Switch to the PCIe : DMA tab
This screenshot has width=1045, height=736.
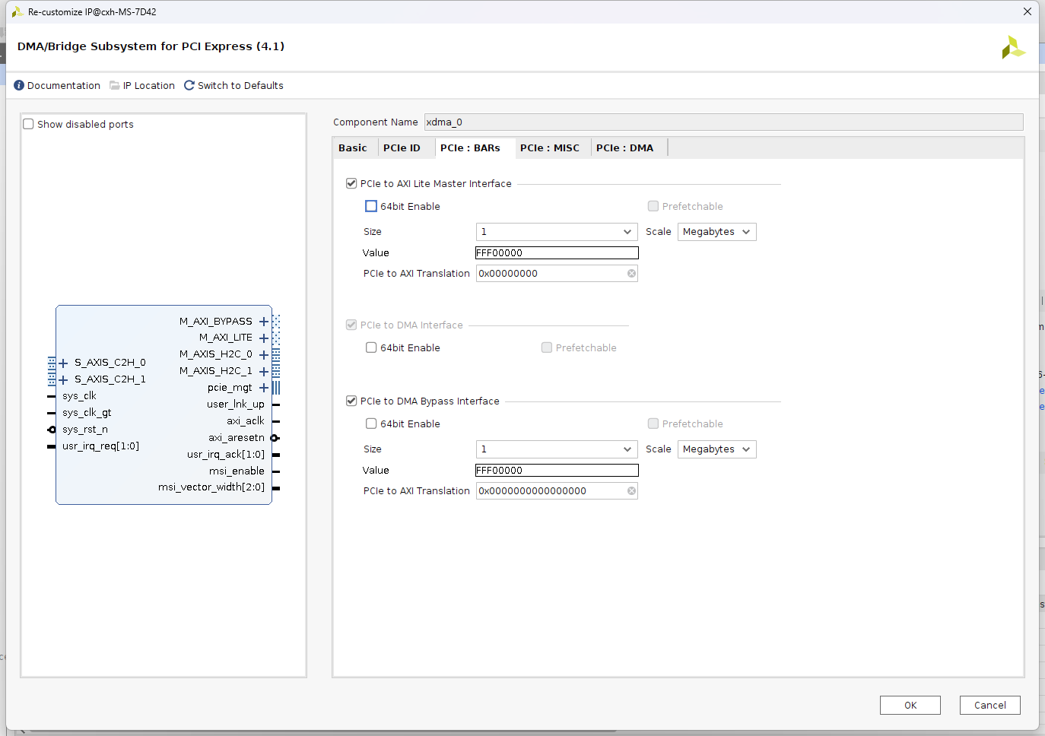625,148
